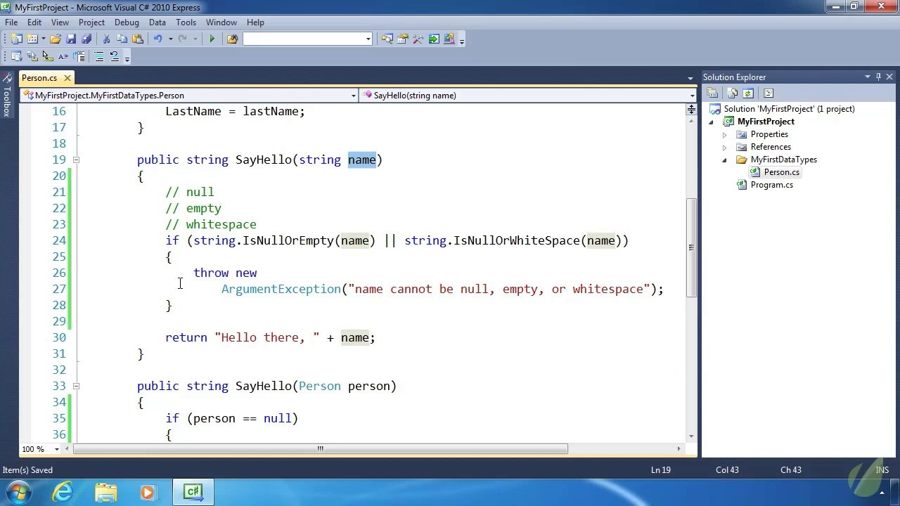Open the File menu

coord(11,22)
